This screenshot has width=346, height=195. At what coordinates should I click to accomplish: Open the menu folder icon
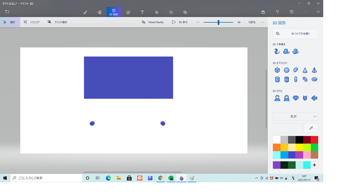tap(7, 12)
